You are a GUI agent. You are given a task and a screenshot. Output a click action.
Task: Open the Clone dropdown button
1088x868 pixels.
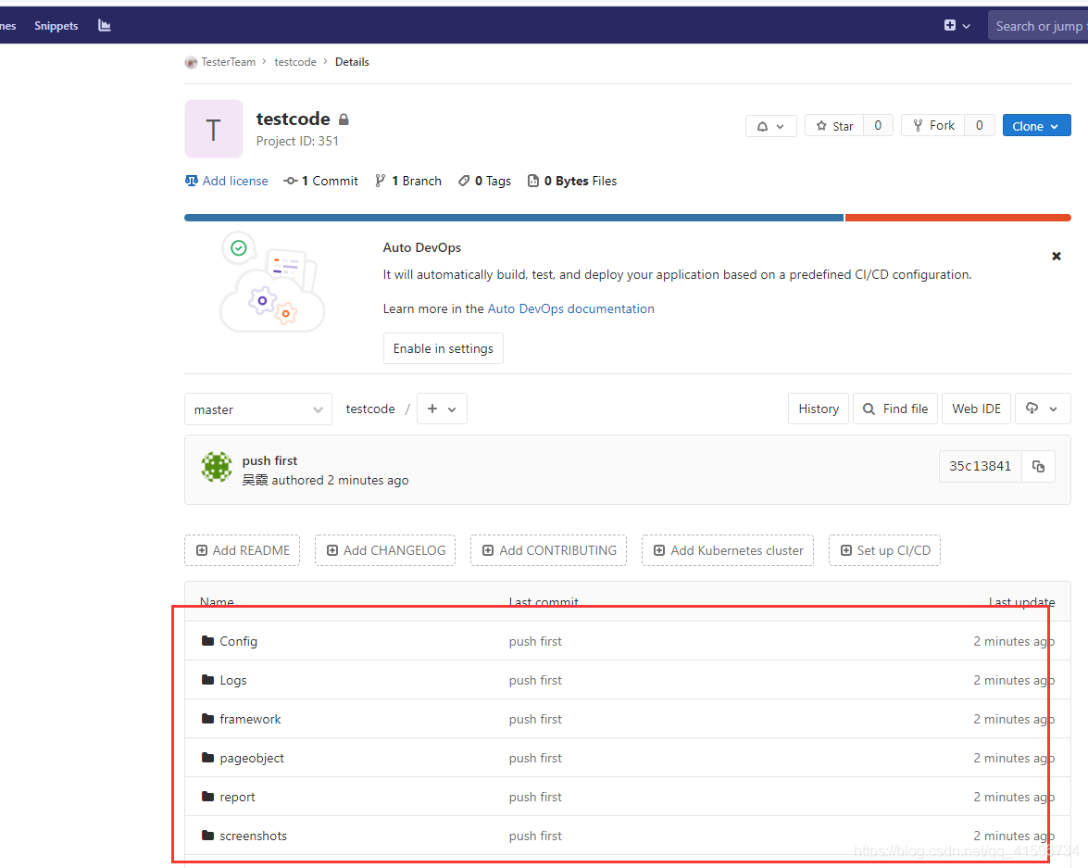1036,126
